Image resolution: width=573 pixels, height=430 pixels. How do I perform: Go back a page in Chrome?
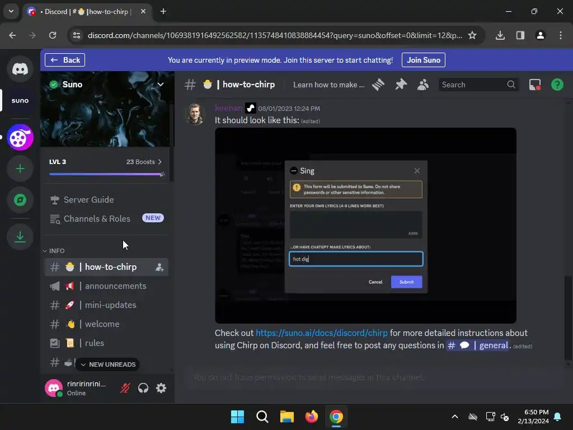[12, 35]
